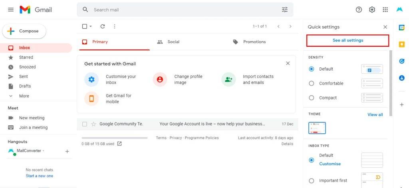Image resolution: width=409 pixels, height=188 pixels.
Task: Open the Support help icon
Action: pos(359,10)
